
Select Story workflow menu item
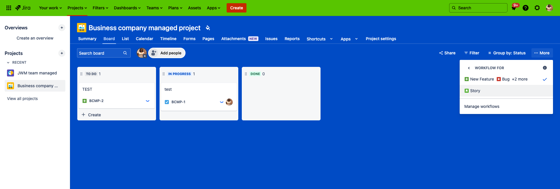click(506, 91)
